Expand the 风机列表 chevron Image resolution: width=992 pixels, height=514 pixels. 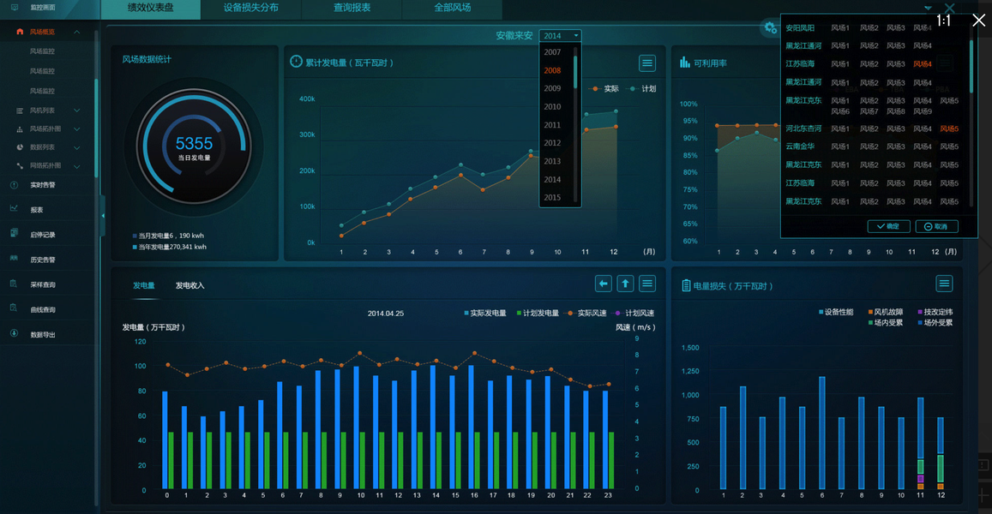tap(76, 111)
